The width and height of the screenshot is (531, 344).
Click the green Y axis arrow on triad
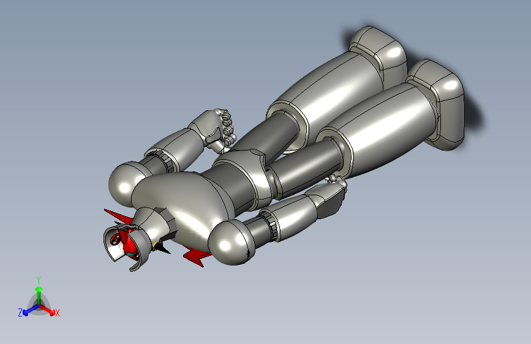coord(39,295)
